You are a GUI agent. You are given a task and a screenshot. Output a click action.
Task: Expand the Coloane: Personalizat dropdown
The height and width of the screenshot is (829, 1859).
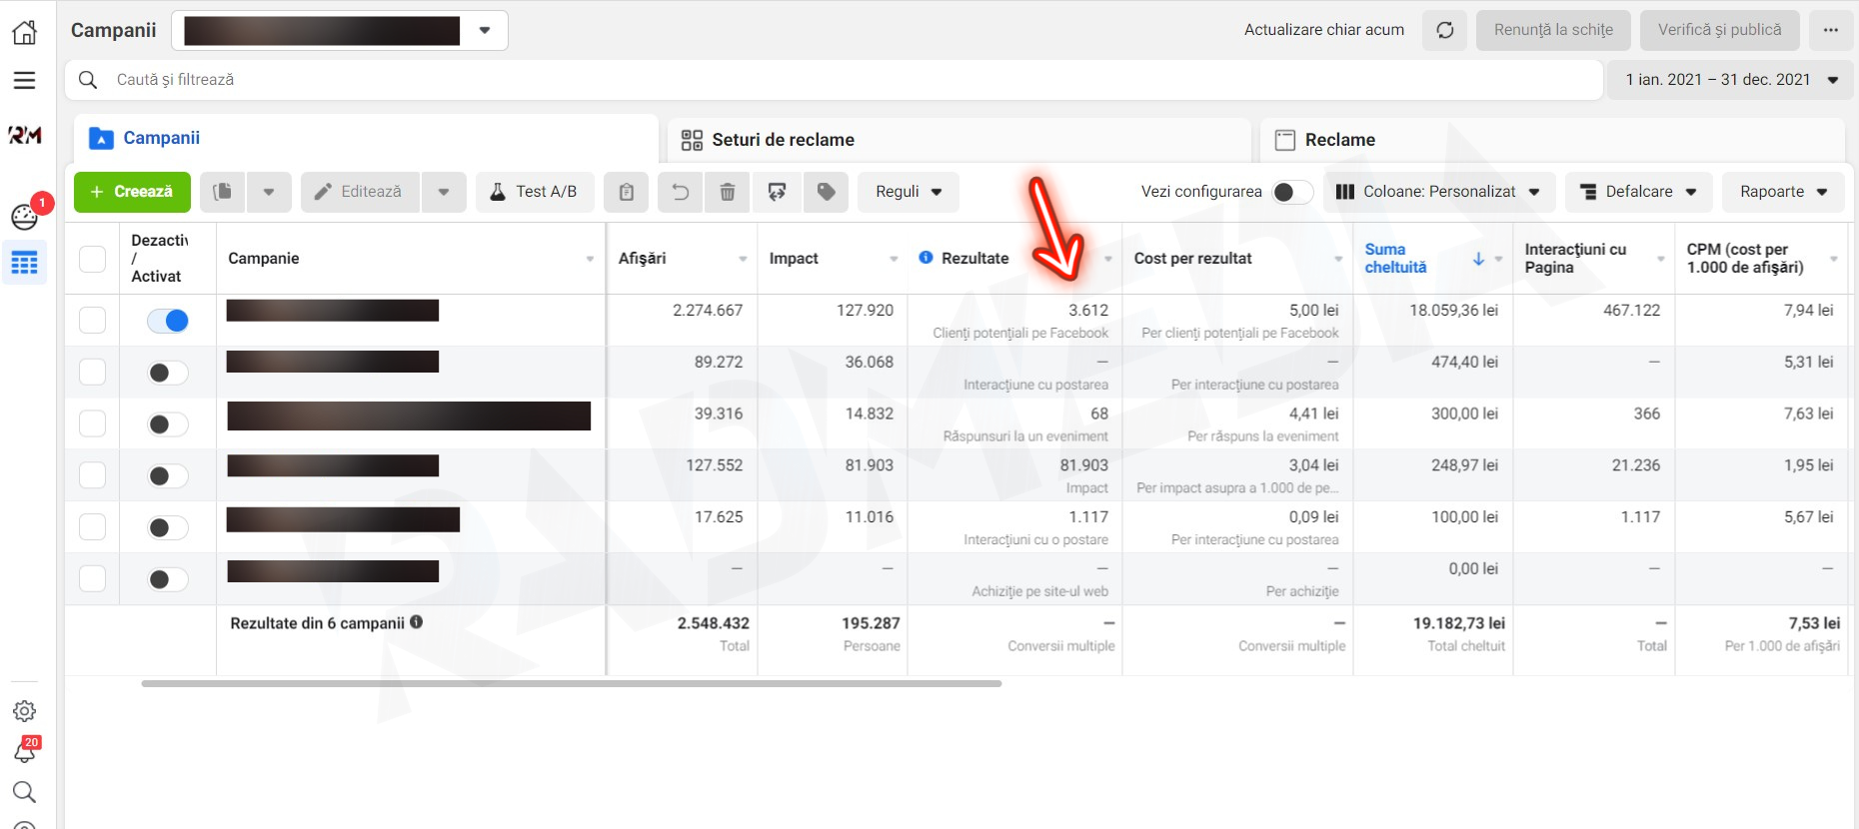(1439, 192)
